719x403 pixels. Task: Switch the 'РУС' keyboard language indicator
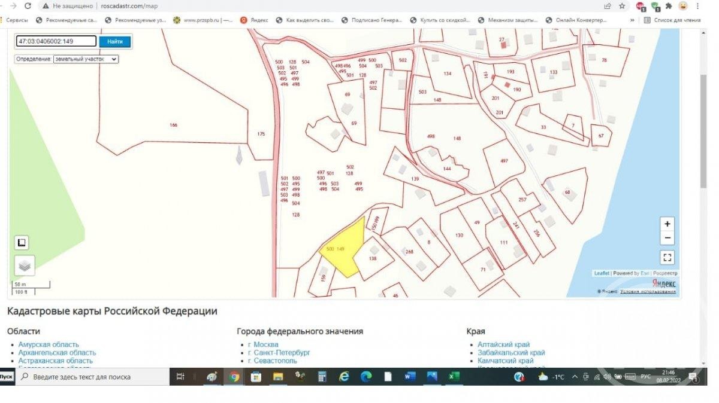(x=646, y=377)
